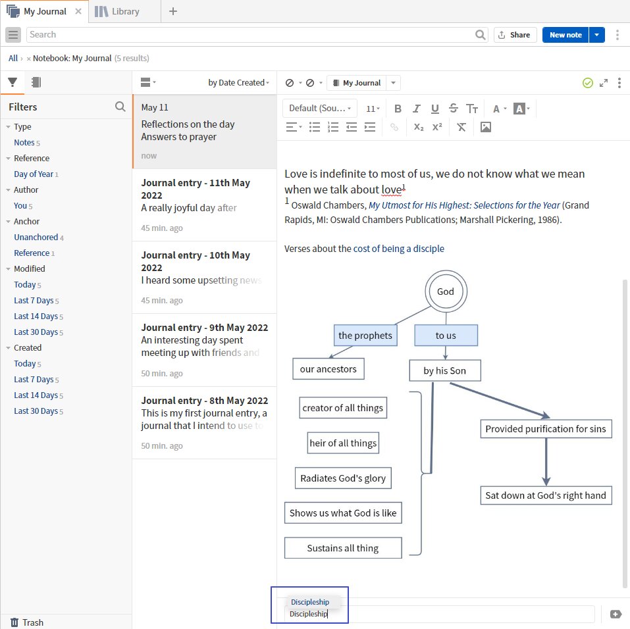Expand the note editor to full view
The width and height of the screenshot is (630, 629).
(604, 83)
